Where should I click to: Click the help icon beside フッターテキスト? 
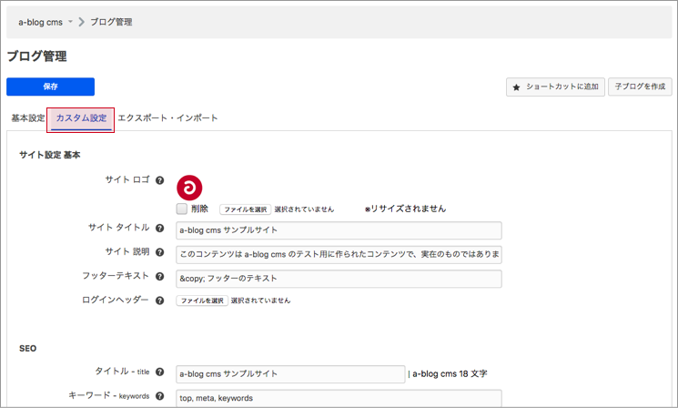(159, 276)
